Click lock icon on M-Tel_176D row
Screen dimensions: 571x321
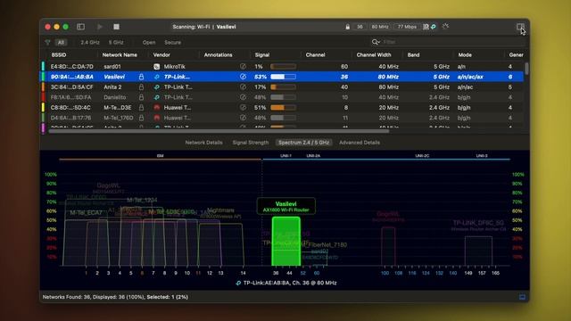[141, 118]
